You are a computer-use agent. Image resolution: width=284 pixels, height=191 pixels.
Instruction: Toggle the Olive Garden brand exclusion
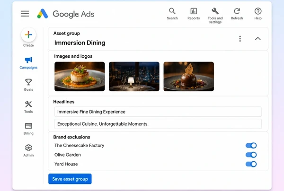tap(251, 155)
